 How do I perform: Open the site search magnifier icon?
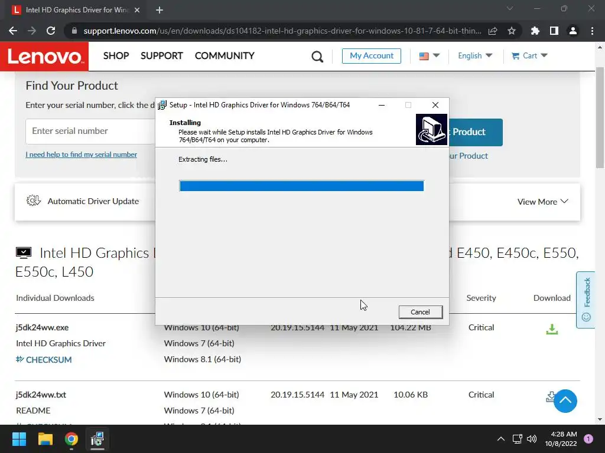(x=317, y=57)
